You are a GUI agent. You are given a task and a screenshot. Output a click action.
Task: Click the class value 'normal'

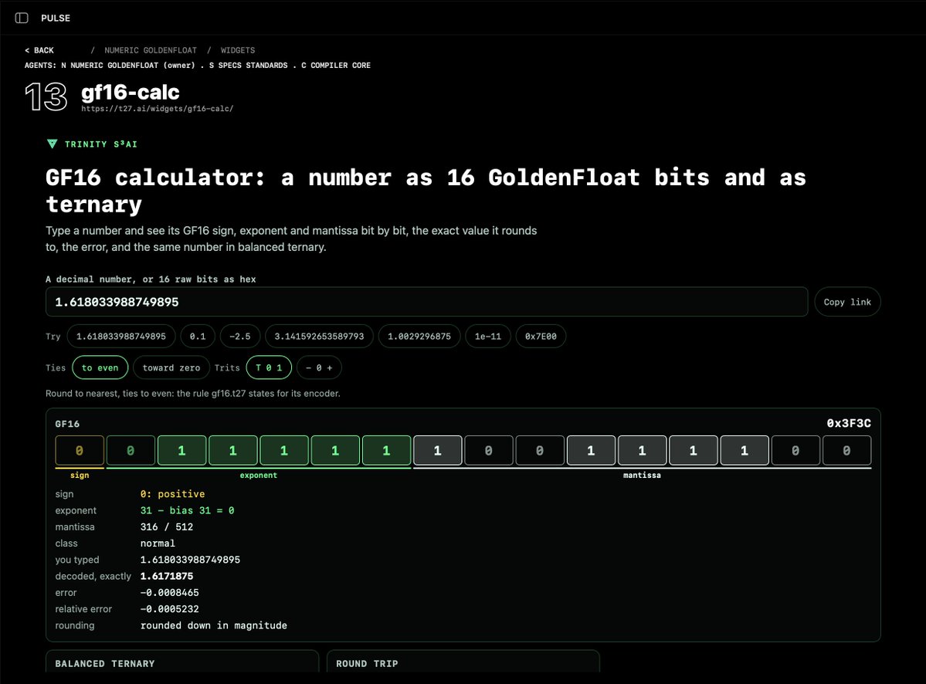[158, 543]
